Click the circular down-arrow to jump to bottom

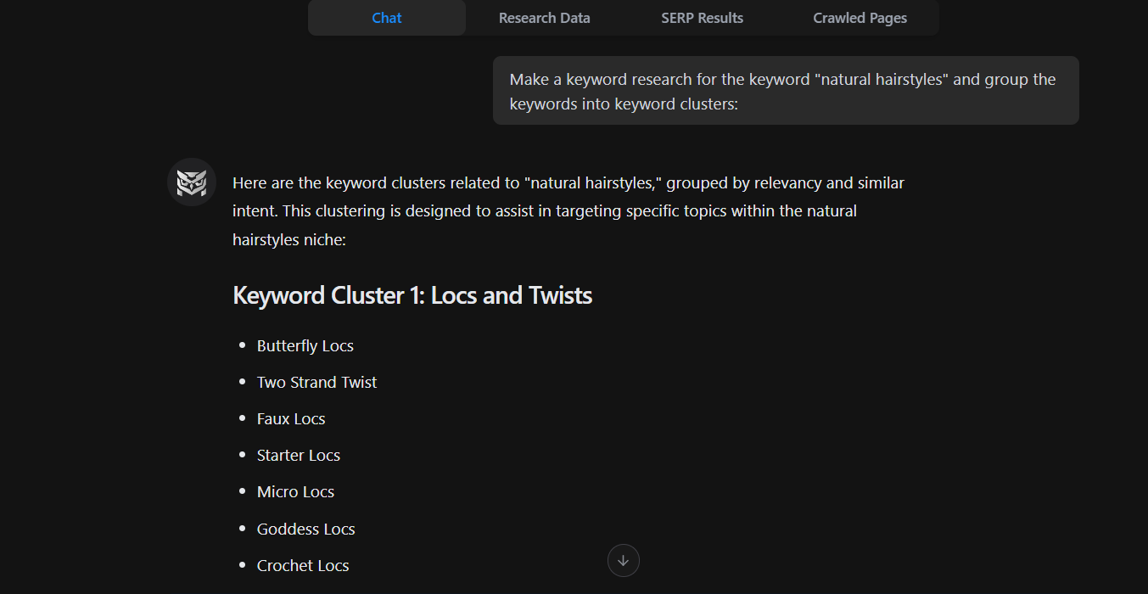coord(623,560)
